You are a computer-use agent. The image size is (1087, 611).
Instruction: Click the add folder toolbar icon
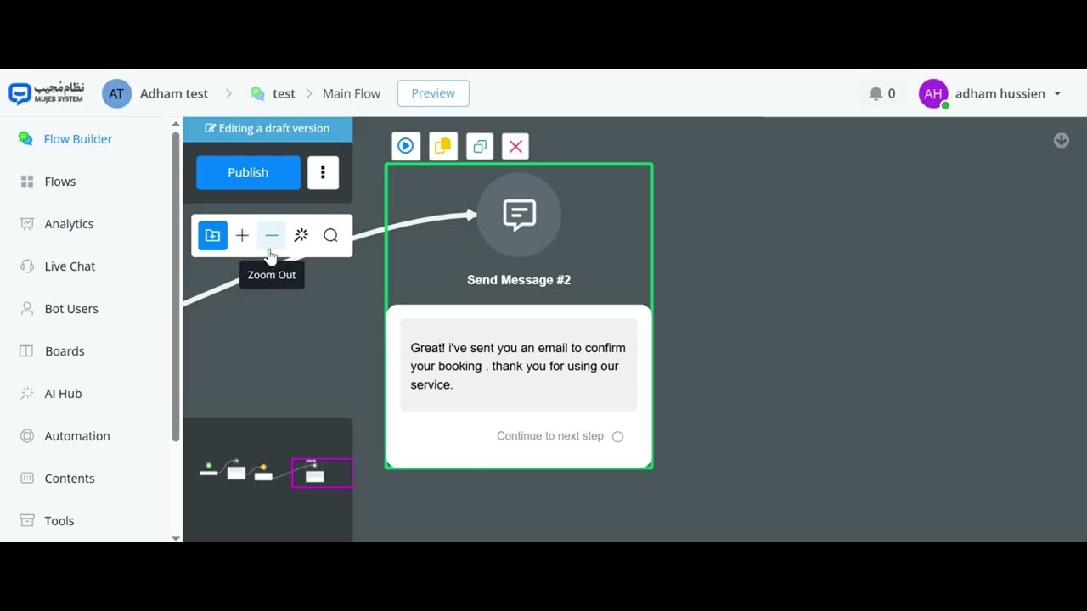pyautogui.click(x=213, y=236)
